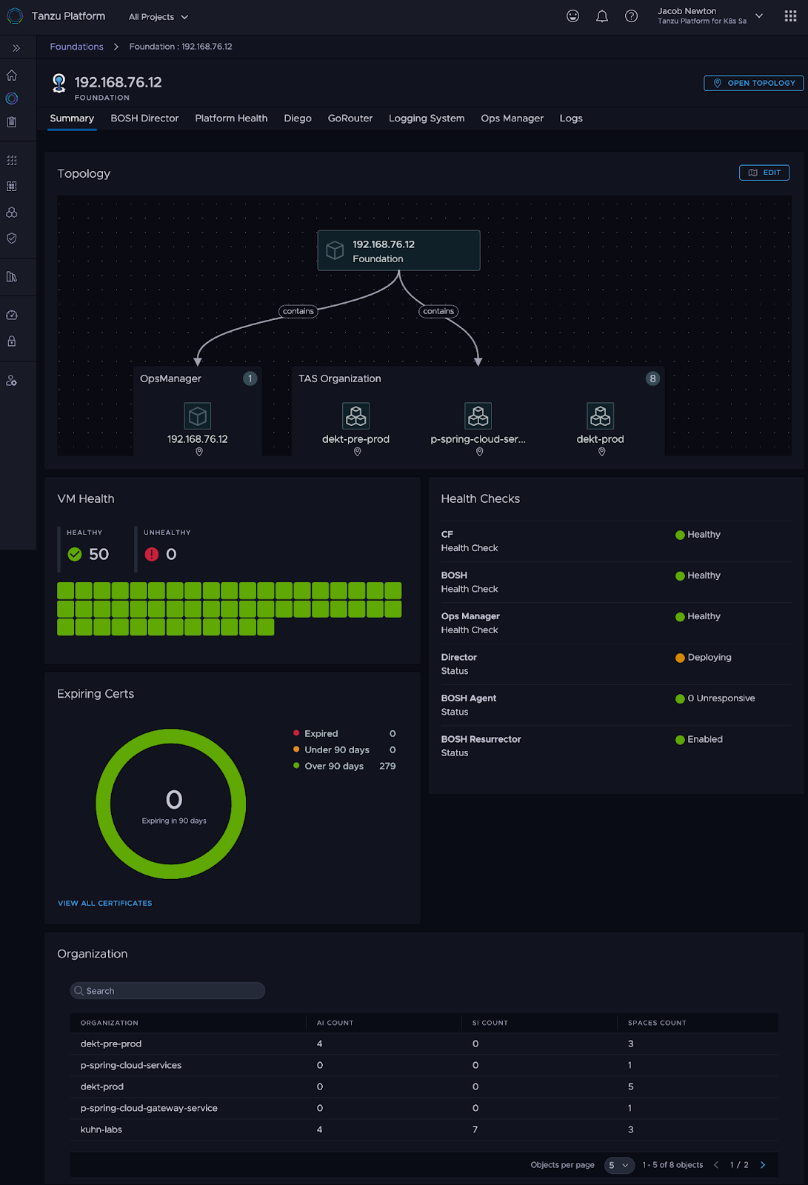Select the clipboard icon in sidebar
Image resolution: width=808 pixels, height=1185 pixels.
tap(12, 122)
